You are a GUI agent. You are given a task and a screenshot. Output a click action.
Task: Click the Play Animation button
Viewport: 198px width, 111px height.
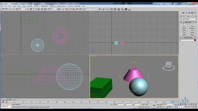click(181, 104)
